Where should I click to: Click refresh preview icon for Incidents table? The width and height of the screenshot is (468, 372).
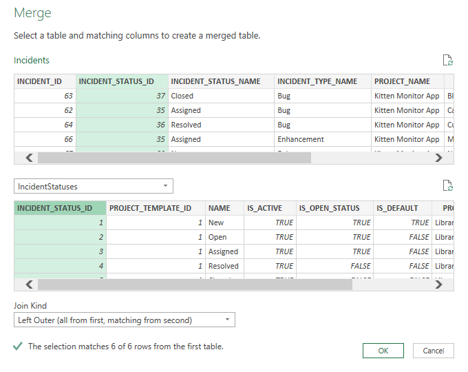448,61
